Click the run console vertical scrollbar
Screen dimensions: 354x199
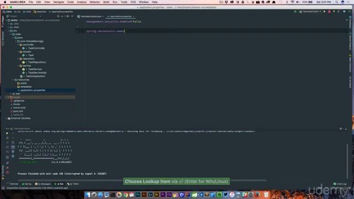tap(347, 161)
